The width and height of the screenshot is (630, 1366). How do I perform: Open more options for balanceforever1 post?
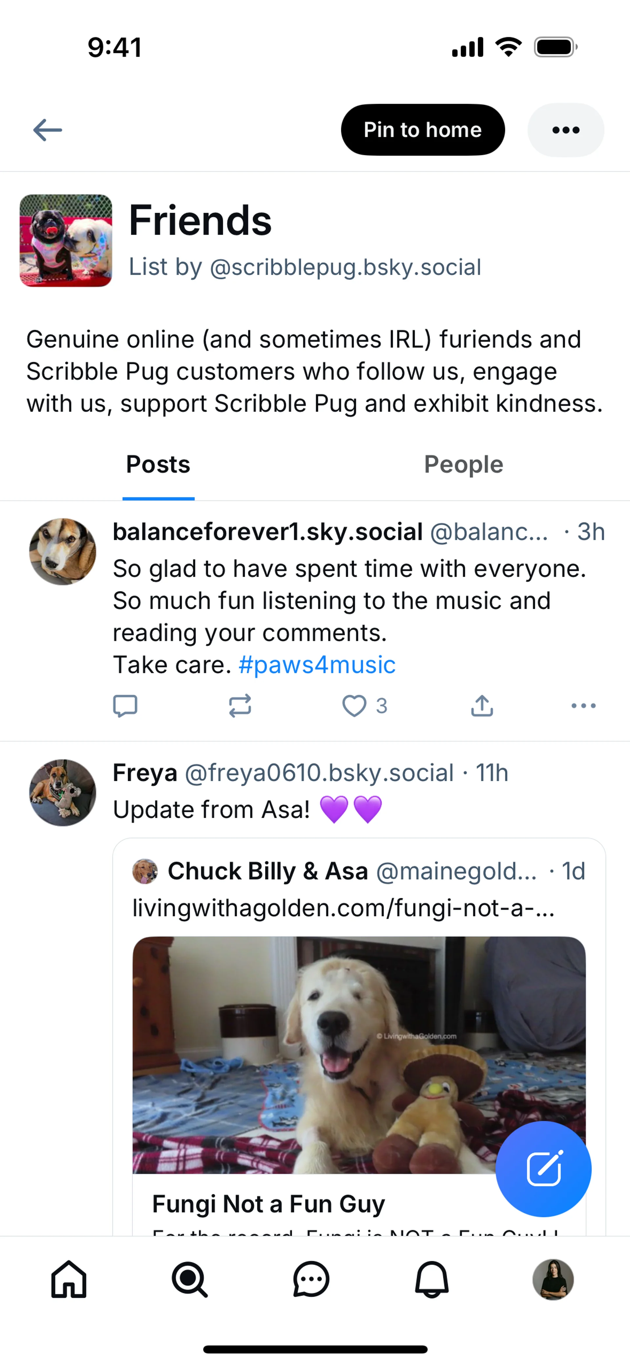[x=583, y=706]
